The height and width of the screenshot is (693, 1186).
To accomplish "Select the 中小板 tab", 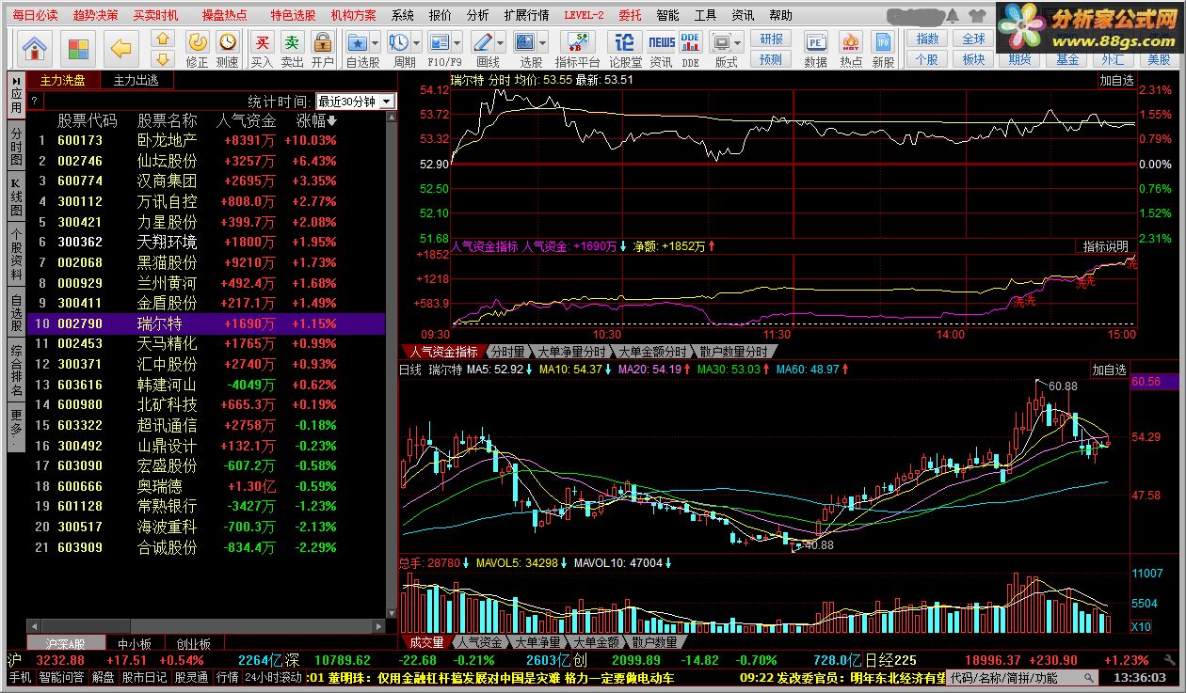I will click(x=135, y=643).
